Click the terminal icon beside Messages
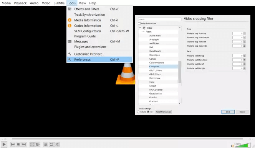The height and width of the screenshot is (148, 255). point(70,41)
